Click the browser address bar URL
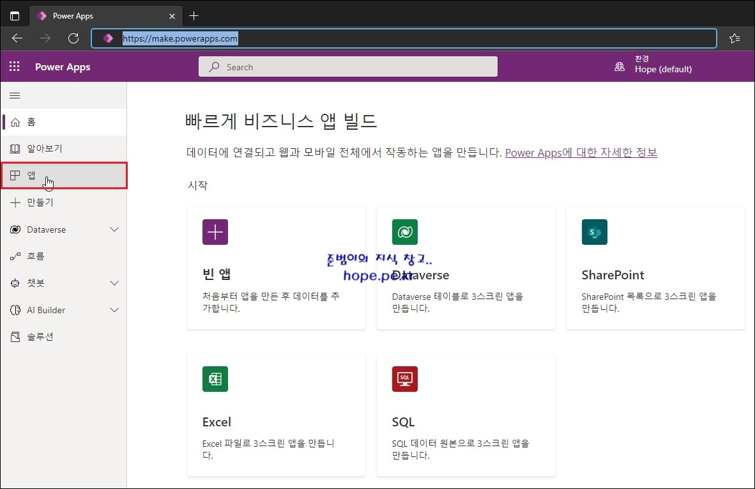Image resolution: width=755 pixels, height=489 pixels. (180, 38)
